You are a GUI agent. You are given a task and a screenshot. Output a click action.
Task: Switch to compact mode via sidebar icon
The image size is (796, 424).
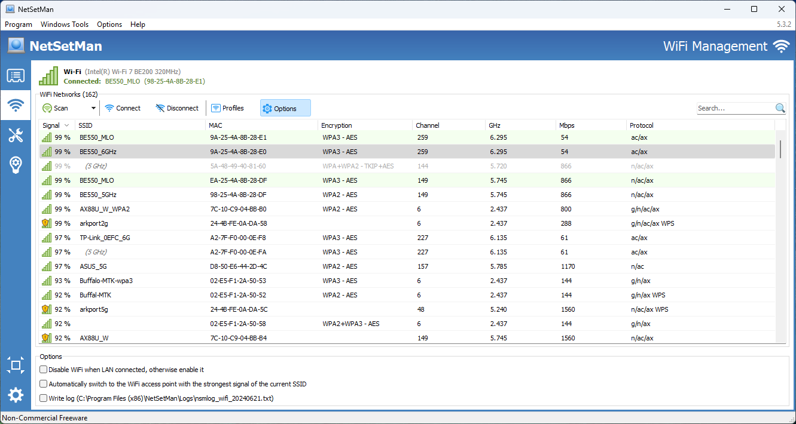pyautogui.click(x=16, y=365)
